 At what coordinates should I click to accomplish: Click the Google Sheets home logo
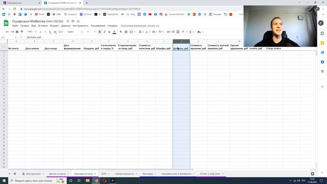coord(6,23)
